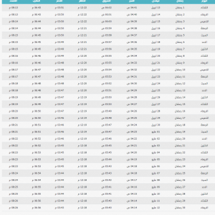Click Maghrib time in the 1 رمضان row
Viewport: 215px width, 215px height.
point(36,8)
